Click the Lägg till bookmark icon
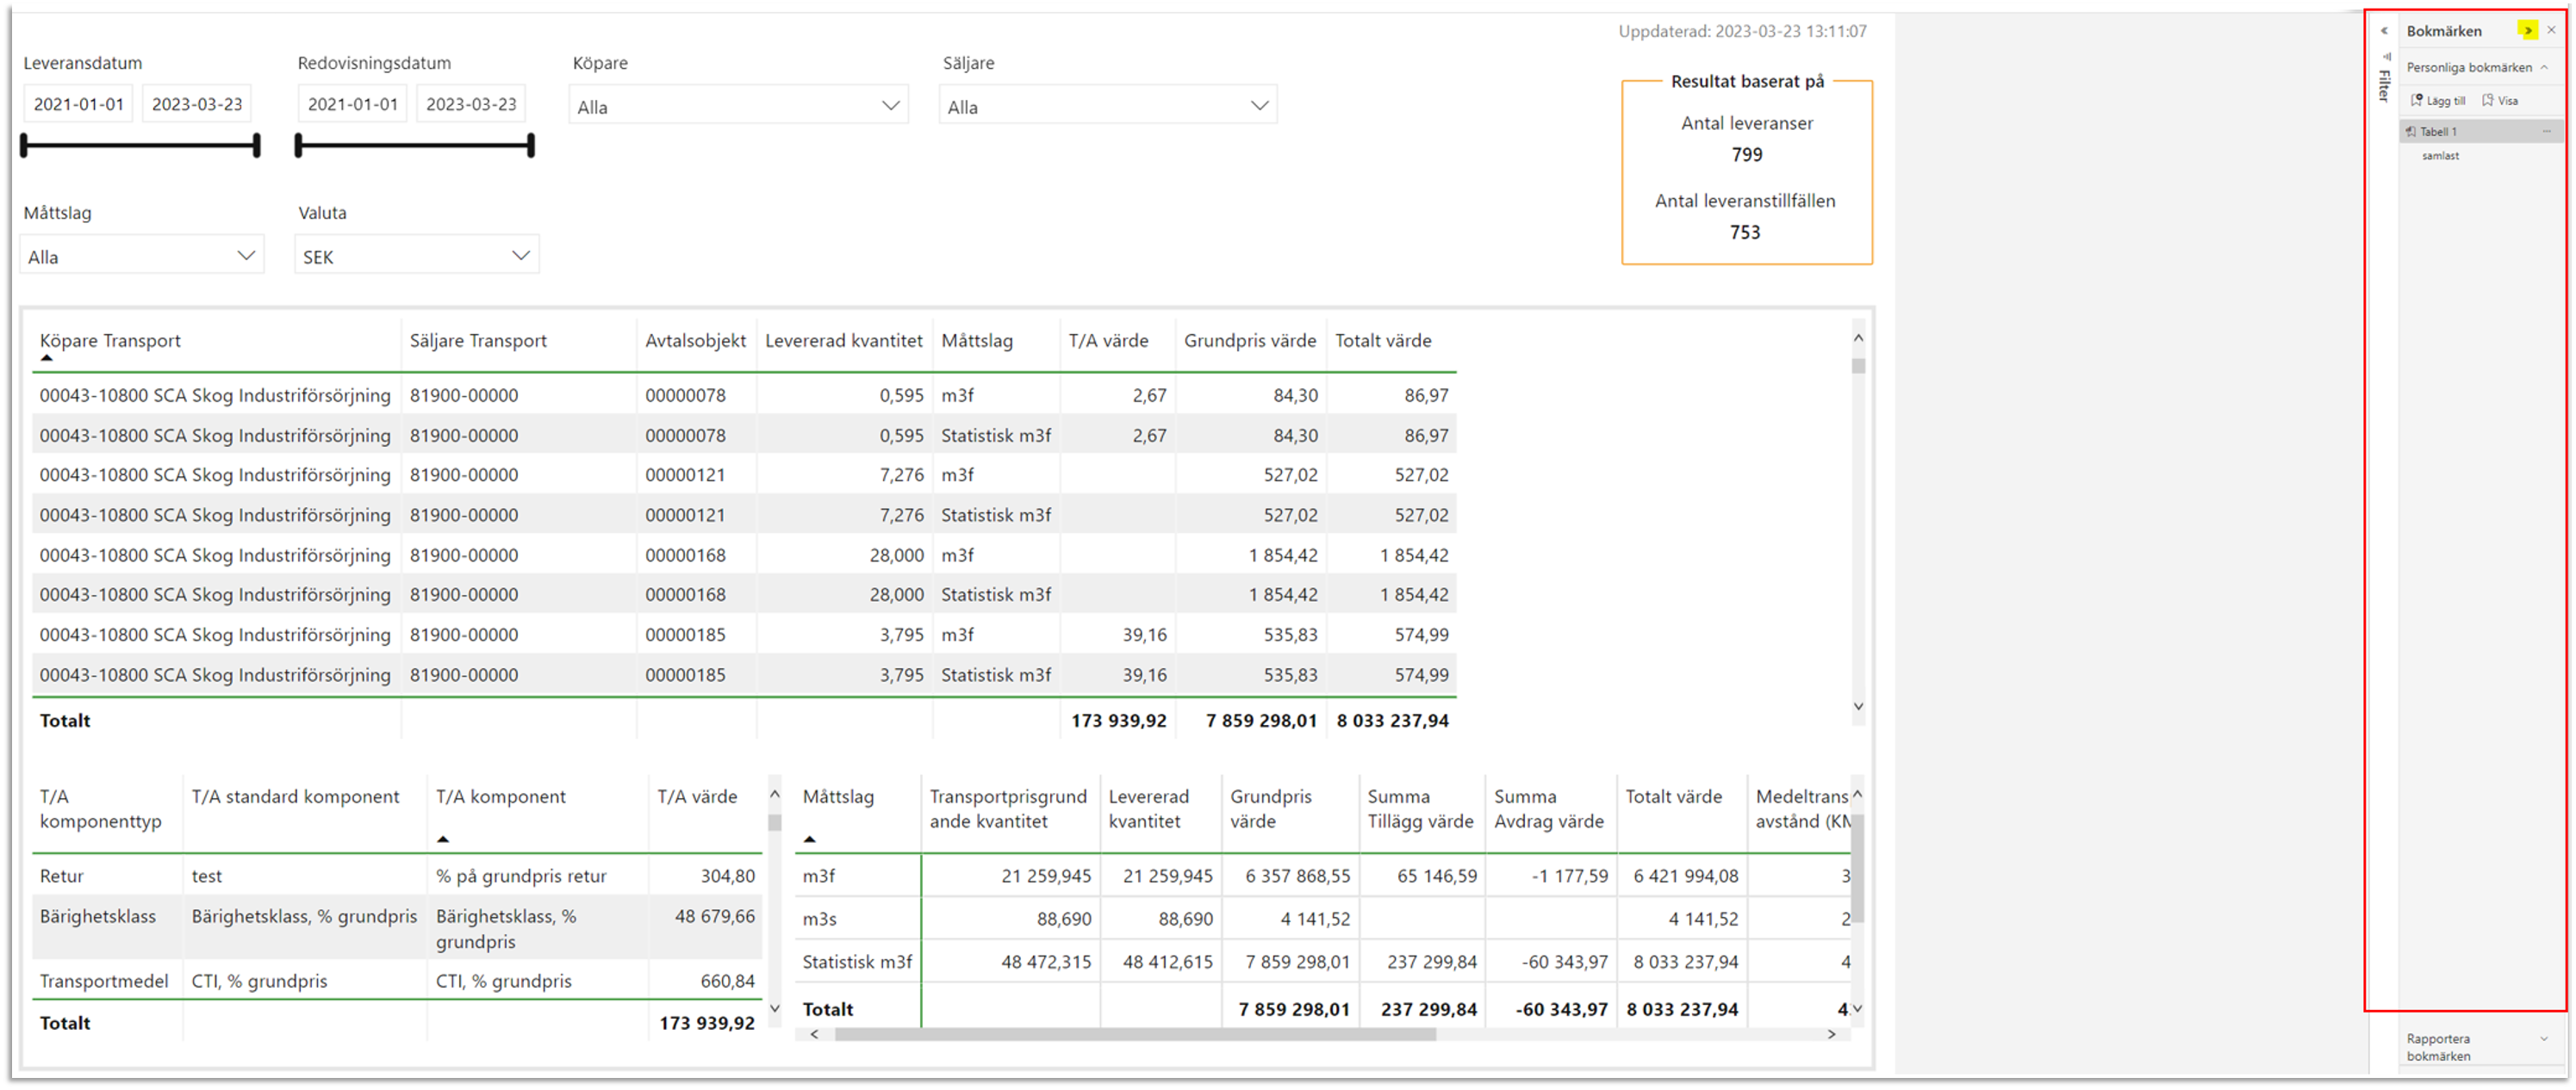 pyautogui.click(x=2417, y=100)
